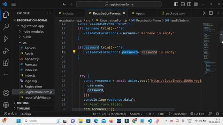Open editor More Actions ellipsis
223x125 pixels.
click(217, 13)
